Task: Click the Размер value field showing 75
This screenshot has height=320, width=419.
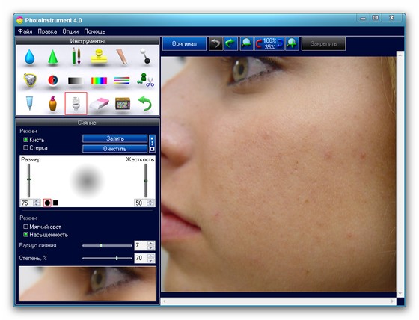Action: 27,203
